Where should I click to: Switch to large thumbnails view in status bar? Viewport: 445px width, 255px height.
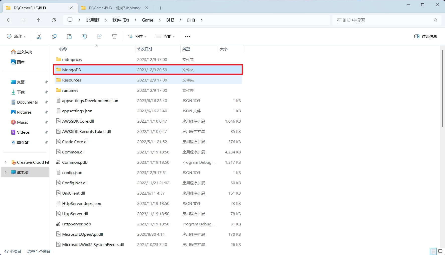pyautogui.click(x=440, y=251)
